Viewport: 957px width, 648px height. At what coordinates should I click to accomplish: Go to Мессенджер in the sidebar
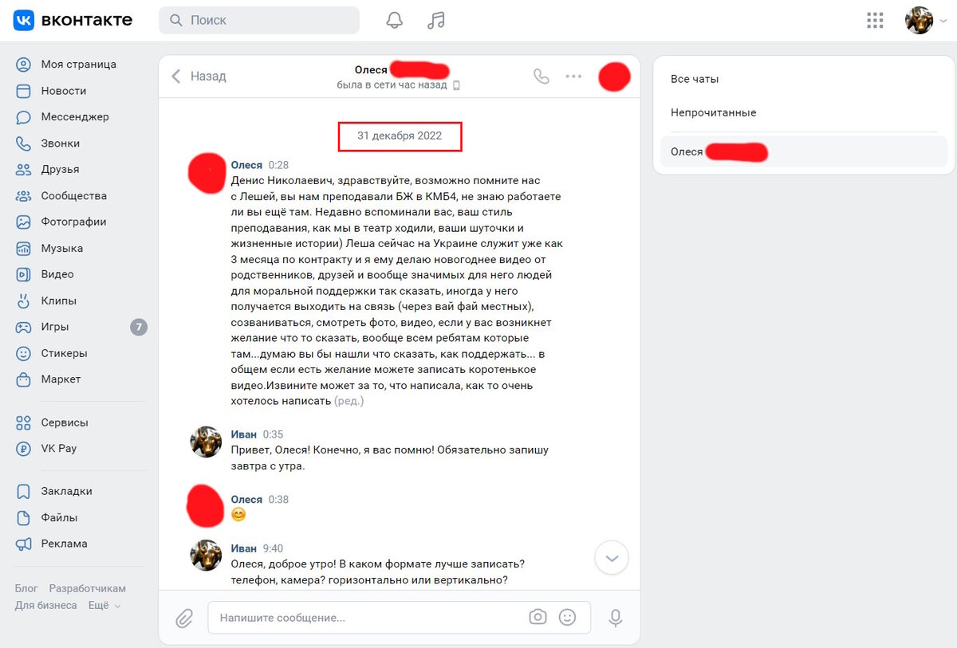point(74,117)
